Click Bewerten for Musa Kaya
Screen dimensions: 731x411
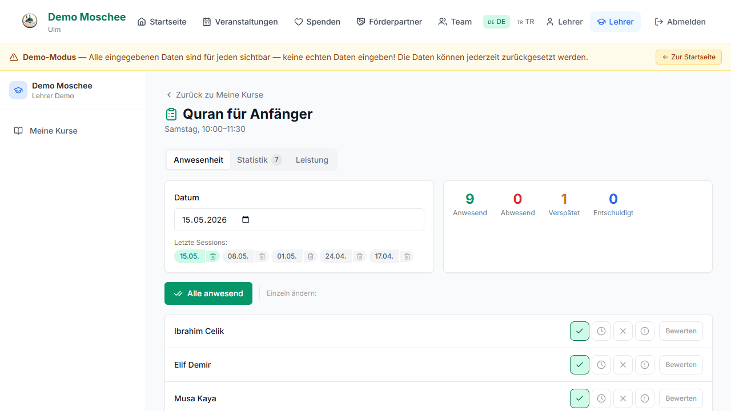[681, 398]
